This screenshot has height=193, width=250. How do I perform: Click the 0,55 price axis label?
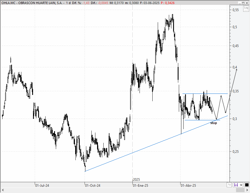coord(235,10)
